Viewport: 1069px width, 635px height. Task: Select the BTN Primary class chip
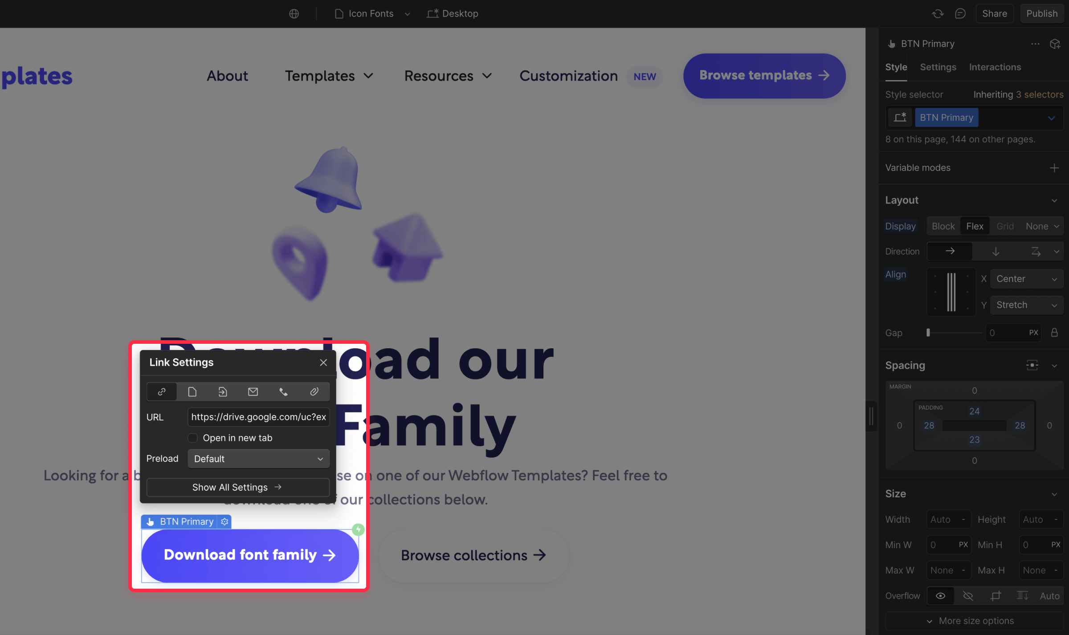pos(947,118)
